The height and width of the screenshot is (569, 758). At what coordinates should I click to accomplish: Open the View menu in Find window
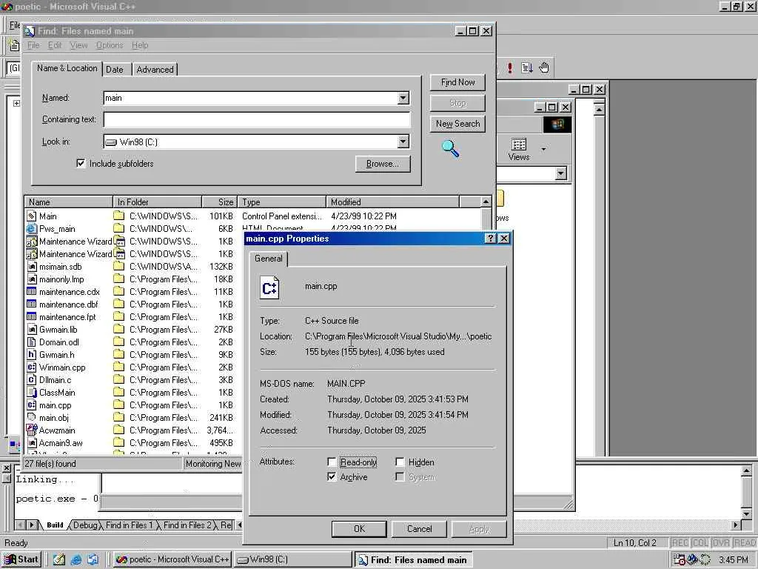78,45
